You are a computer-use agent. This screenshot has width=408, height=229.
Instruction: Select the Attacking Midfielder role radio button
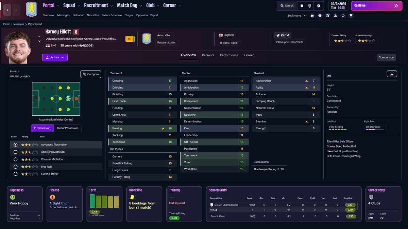(x=15, y=152)
